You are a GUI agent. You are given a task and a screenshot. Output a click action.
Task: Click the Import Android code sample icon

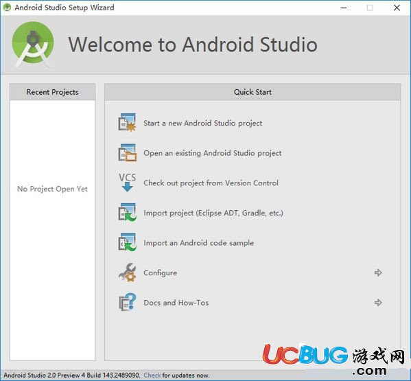tap(127, 242)
